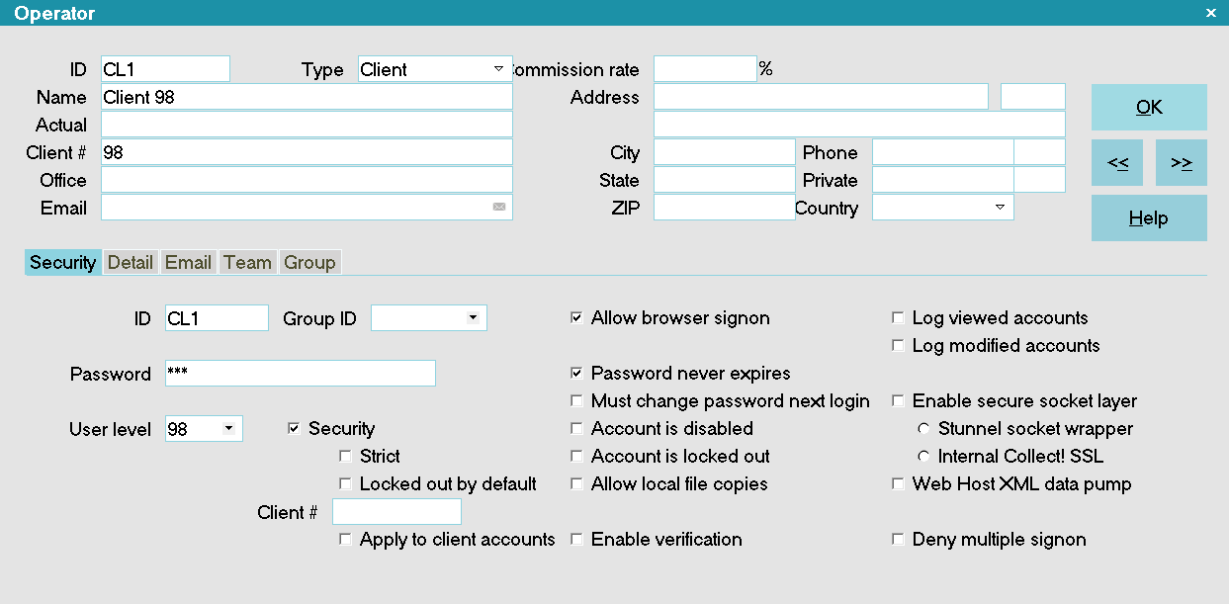Close the Operator window
This screenshot has width=1229, height=604.
(1211, 13)
